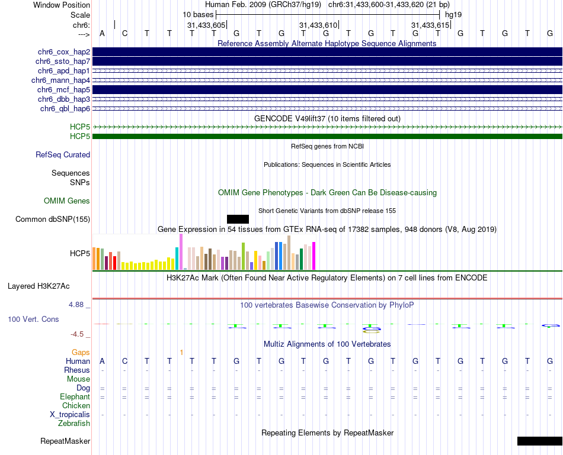Select the black dbSNP variant block

(238, 219)
